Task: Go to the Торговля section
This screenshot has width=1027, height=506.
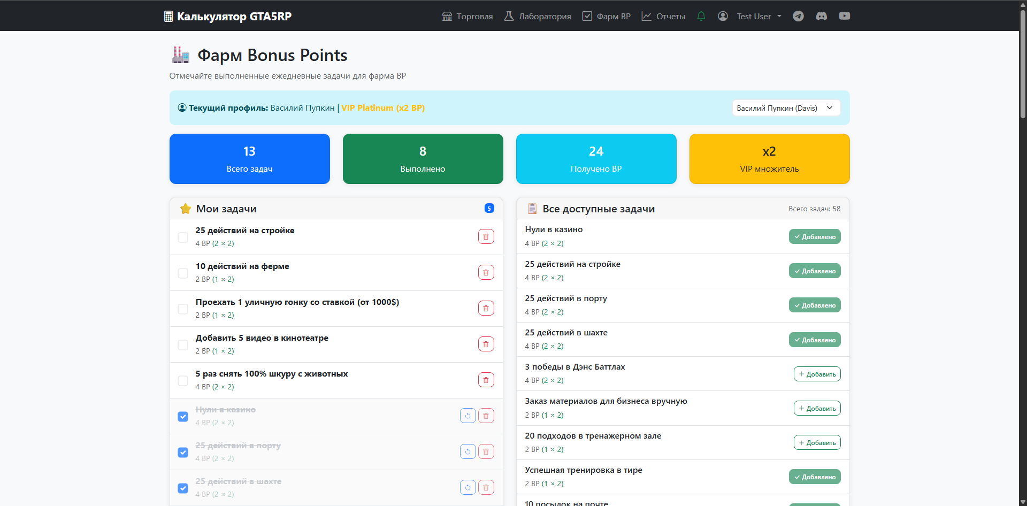Action: pos(467,16)
